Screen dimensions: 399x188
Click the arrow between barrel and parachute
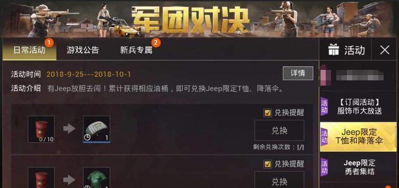pos(69,129)
